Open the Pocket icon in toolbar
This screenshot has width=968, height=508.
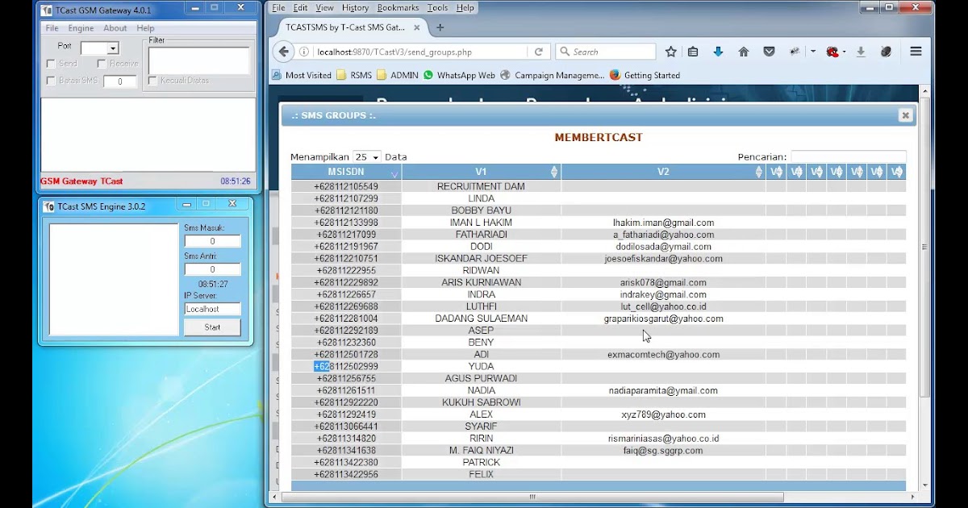pyautogui.click(x=770, y=52)
